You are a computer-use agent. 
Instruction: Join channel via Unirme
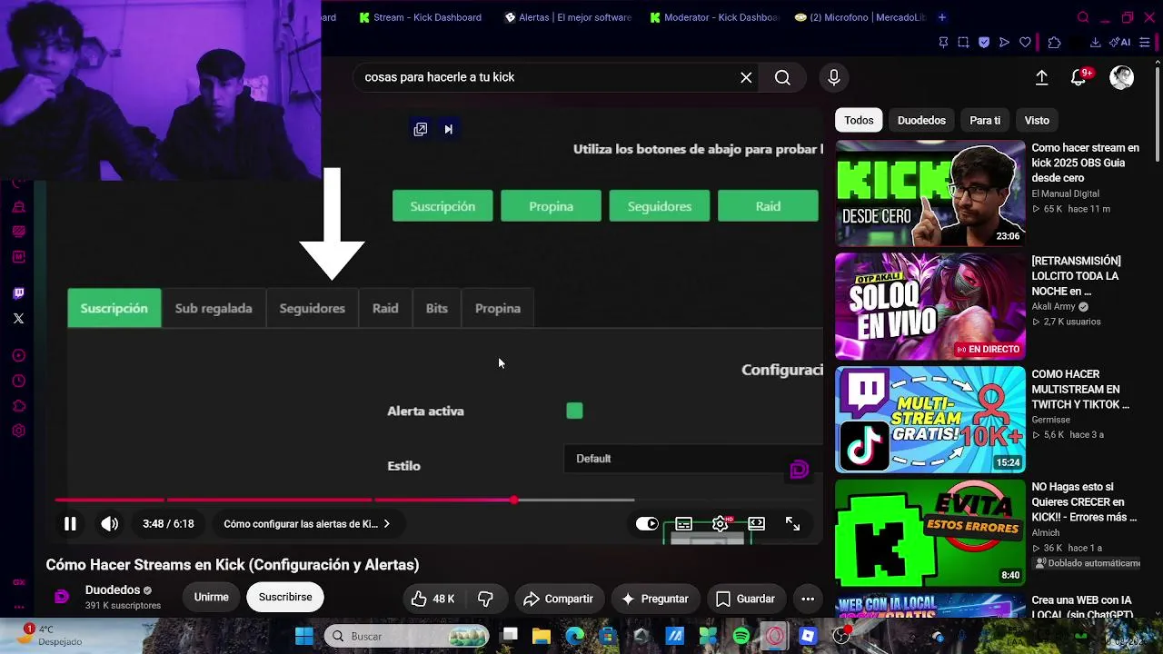pos(211,597)
